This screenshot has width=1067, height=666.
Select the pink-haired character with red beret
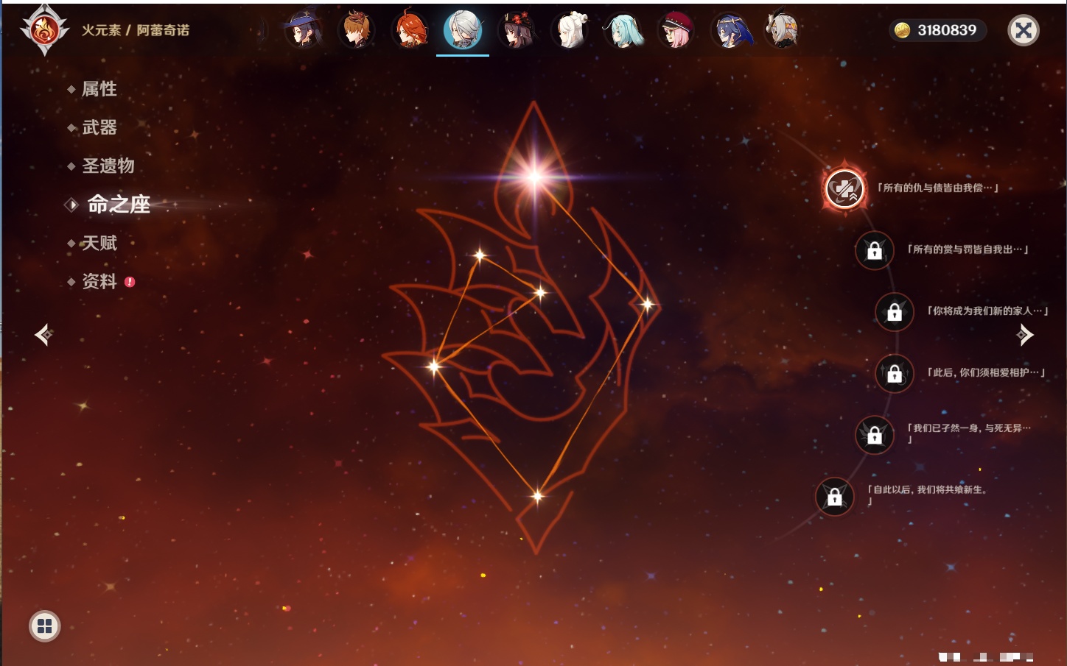coord(676,31)
